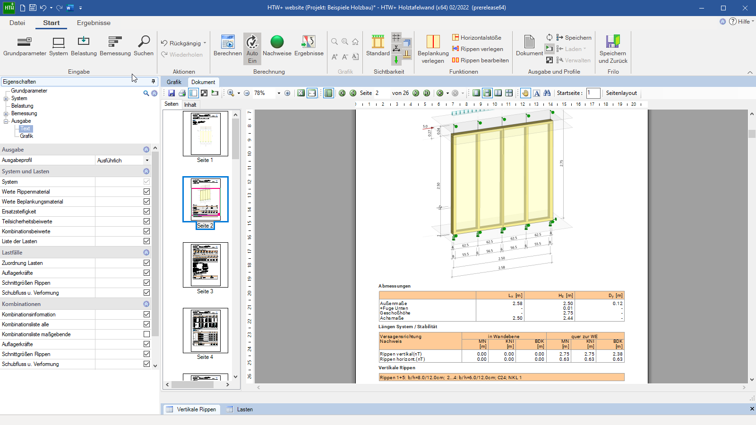Click the Seite page number field
Screen dimensions: 756x425
pos(381,93)
